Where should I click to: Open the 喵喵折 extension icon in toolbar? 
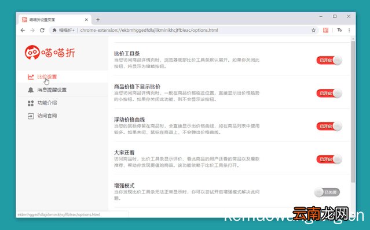pyautogui.click(x=325, y=30)
